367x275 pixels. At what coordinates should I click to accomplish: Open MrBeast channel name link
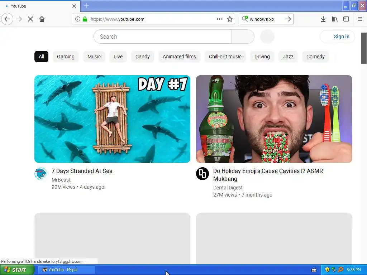pyautogui.click(x=61, y=180)
